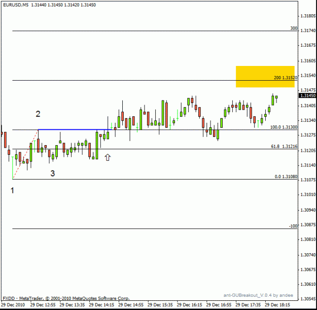Click the 200 1.31520 Fibonacci label
This screenshot has height=310, width=317.
286,78
